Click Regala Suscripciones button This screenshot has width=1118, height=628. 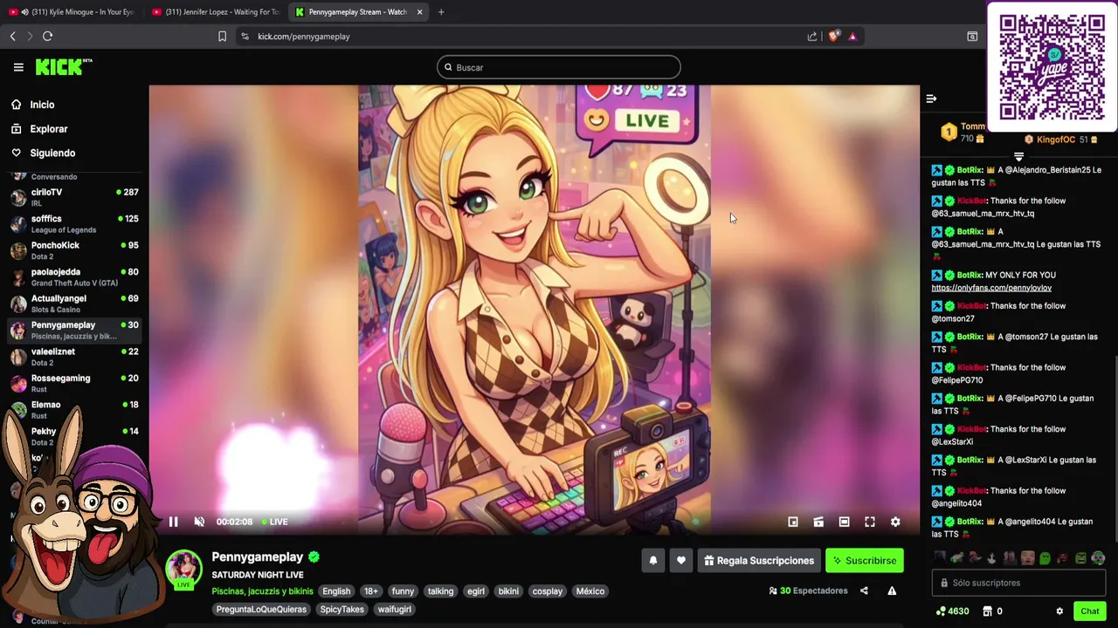759,561
